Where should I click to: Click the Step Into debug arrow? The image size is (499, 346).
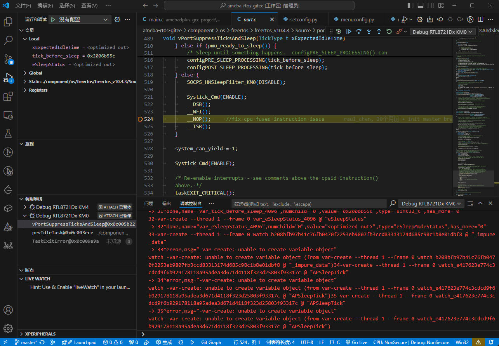[x=369, y=31]
